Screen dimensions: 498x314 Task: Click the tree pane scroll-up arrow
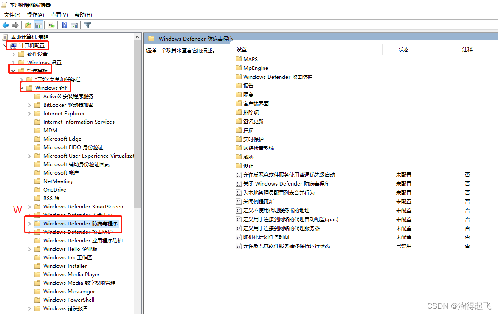tap(137, 37)
